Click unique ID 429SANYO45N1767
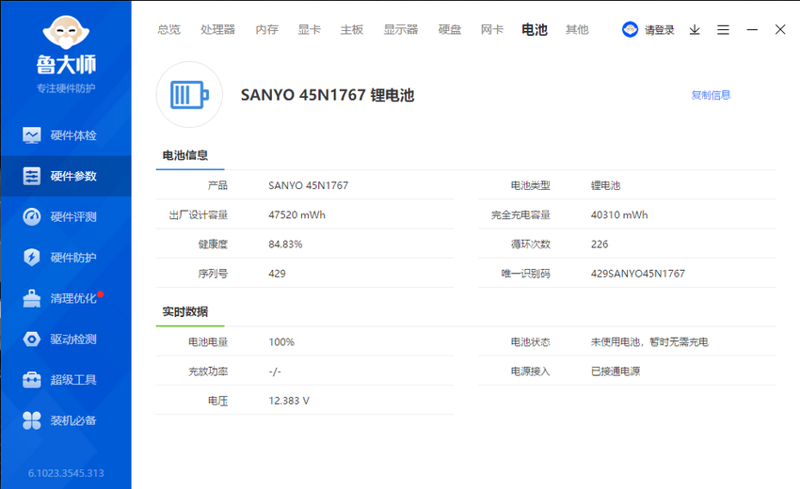The image size is (800, 489). pyautogui.click(x=638, y=274)
